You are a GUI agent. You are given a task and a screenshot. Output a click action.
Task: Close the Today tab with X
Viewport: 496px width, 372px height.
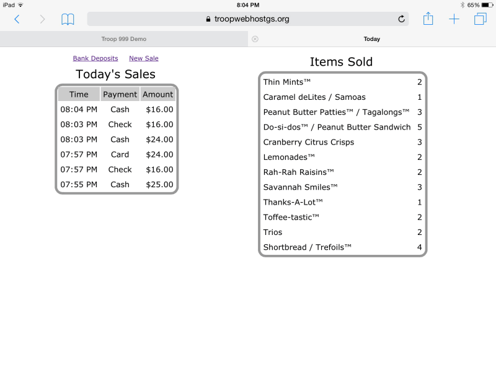[255, 39]
